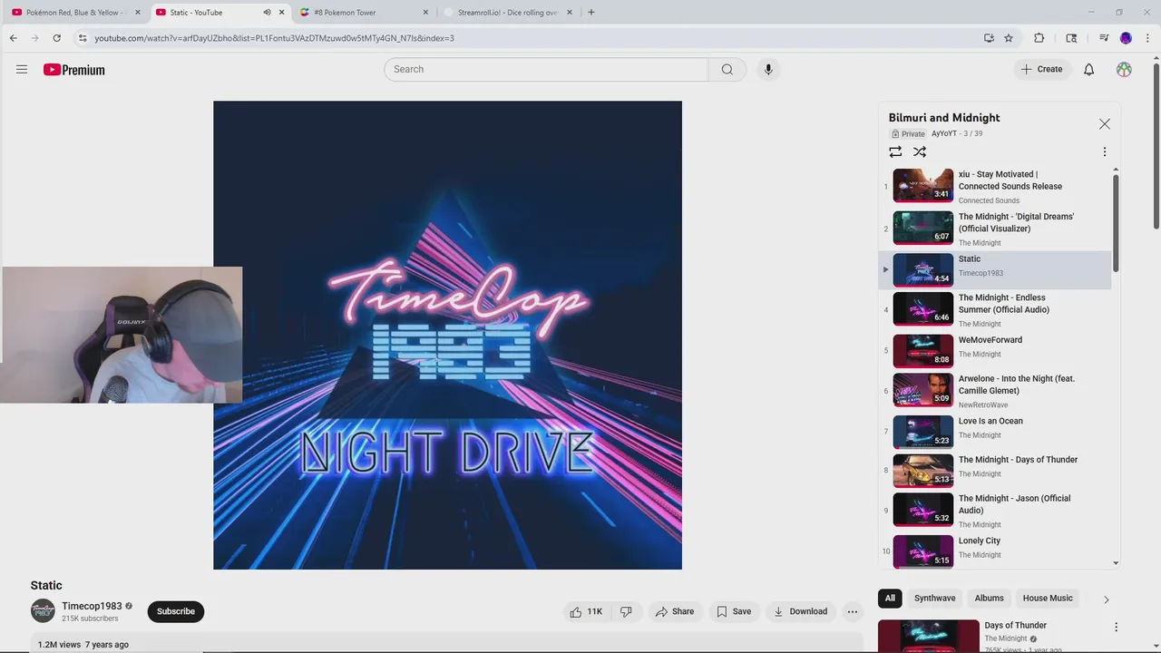Open media controls icon in toolbar
Image resolution: width=1161 pixels, height=653 pixels.
click(1104, 38)
